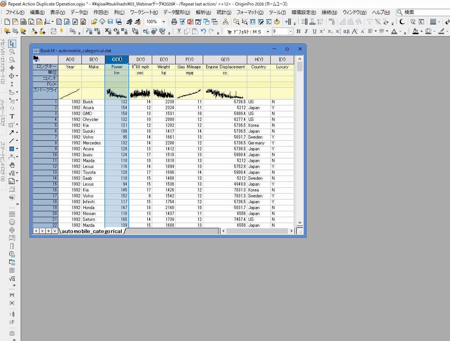Image resolution: width=450 pixels, height=341 pixels.
Task: Click the Save project floppy disk icon
Action: tap(110, 22)
